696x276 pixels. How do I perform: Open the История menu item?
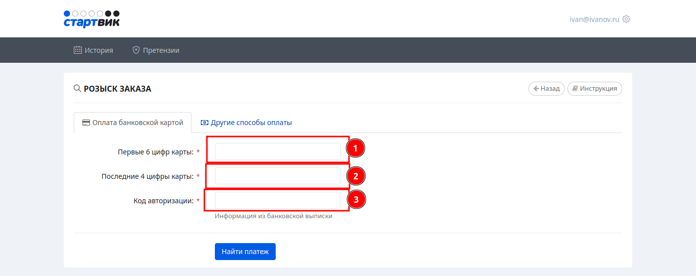coord(99,50)
